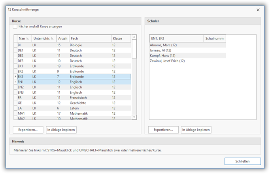Click the scroll-up arrow of the Kurse list
This screenshot has width=270, height=174.
point(134,37)
